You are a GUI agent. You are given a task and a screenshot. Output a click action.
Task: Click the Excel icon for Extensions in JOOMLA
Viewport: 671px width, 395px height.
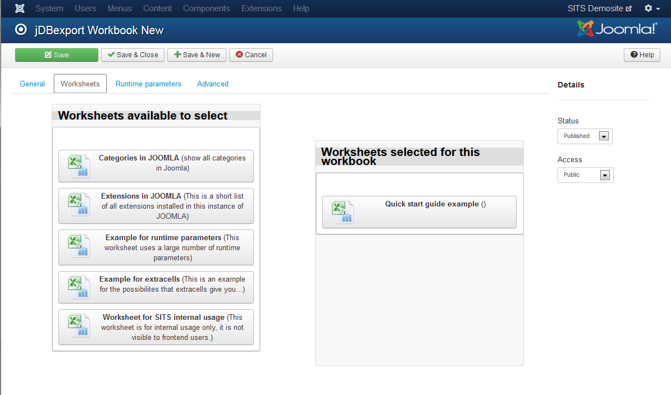point(79,204)
